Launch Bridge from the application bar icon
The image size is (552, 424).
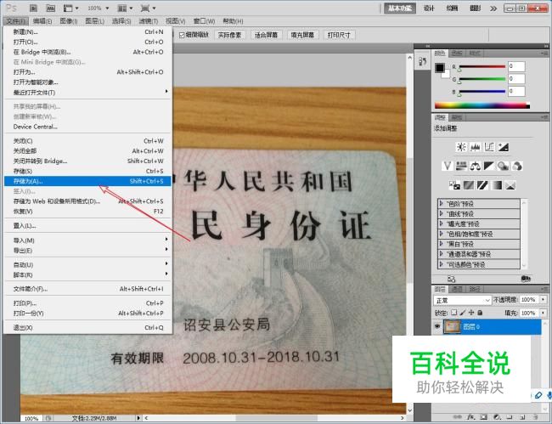[x=33, y=8]
